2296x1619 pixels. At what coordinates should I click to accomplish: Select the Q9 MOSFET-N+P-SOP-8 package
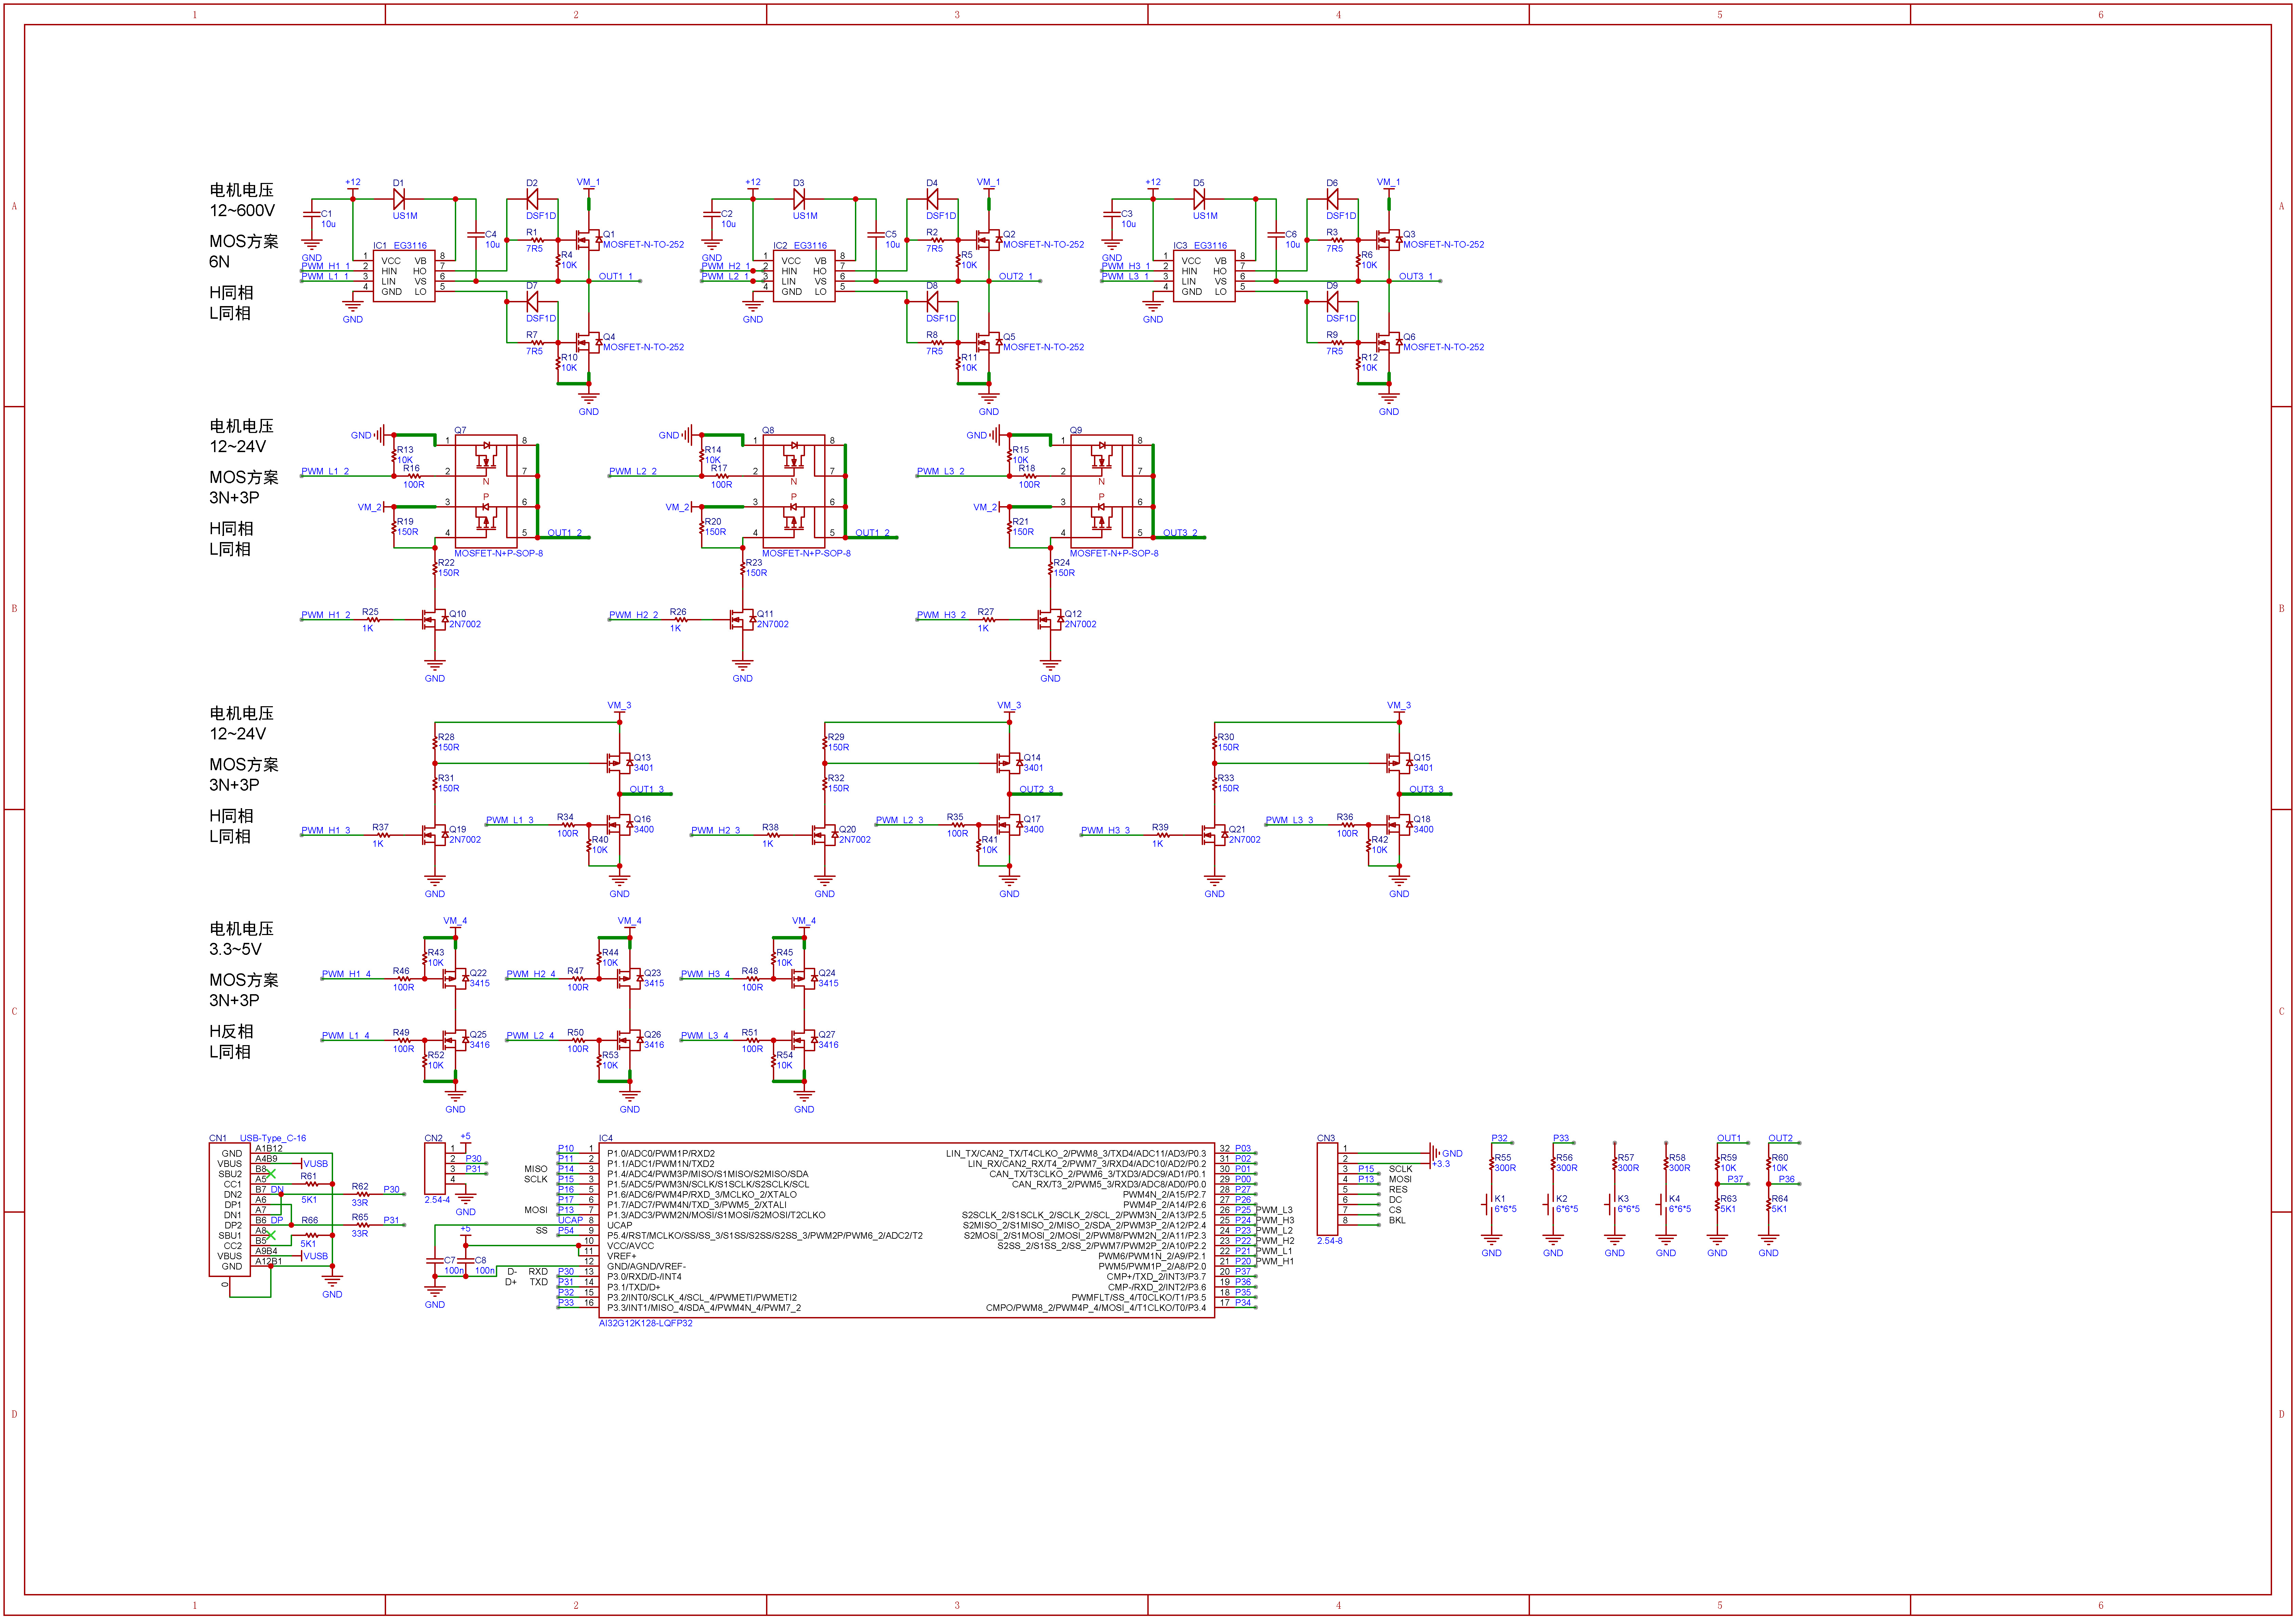coord(1102,491)
